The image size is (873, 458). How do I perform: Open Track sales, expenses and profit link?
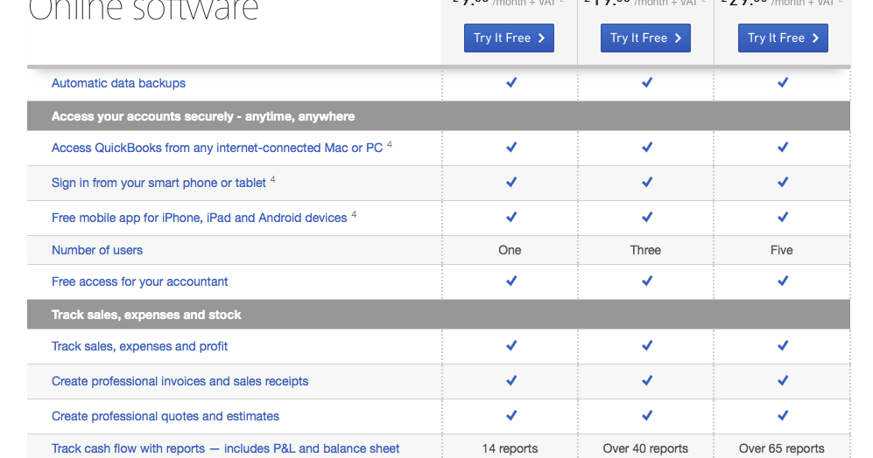point(140,346)
